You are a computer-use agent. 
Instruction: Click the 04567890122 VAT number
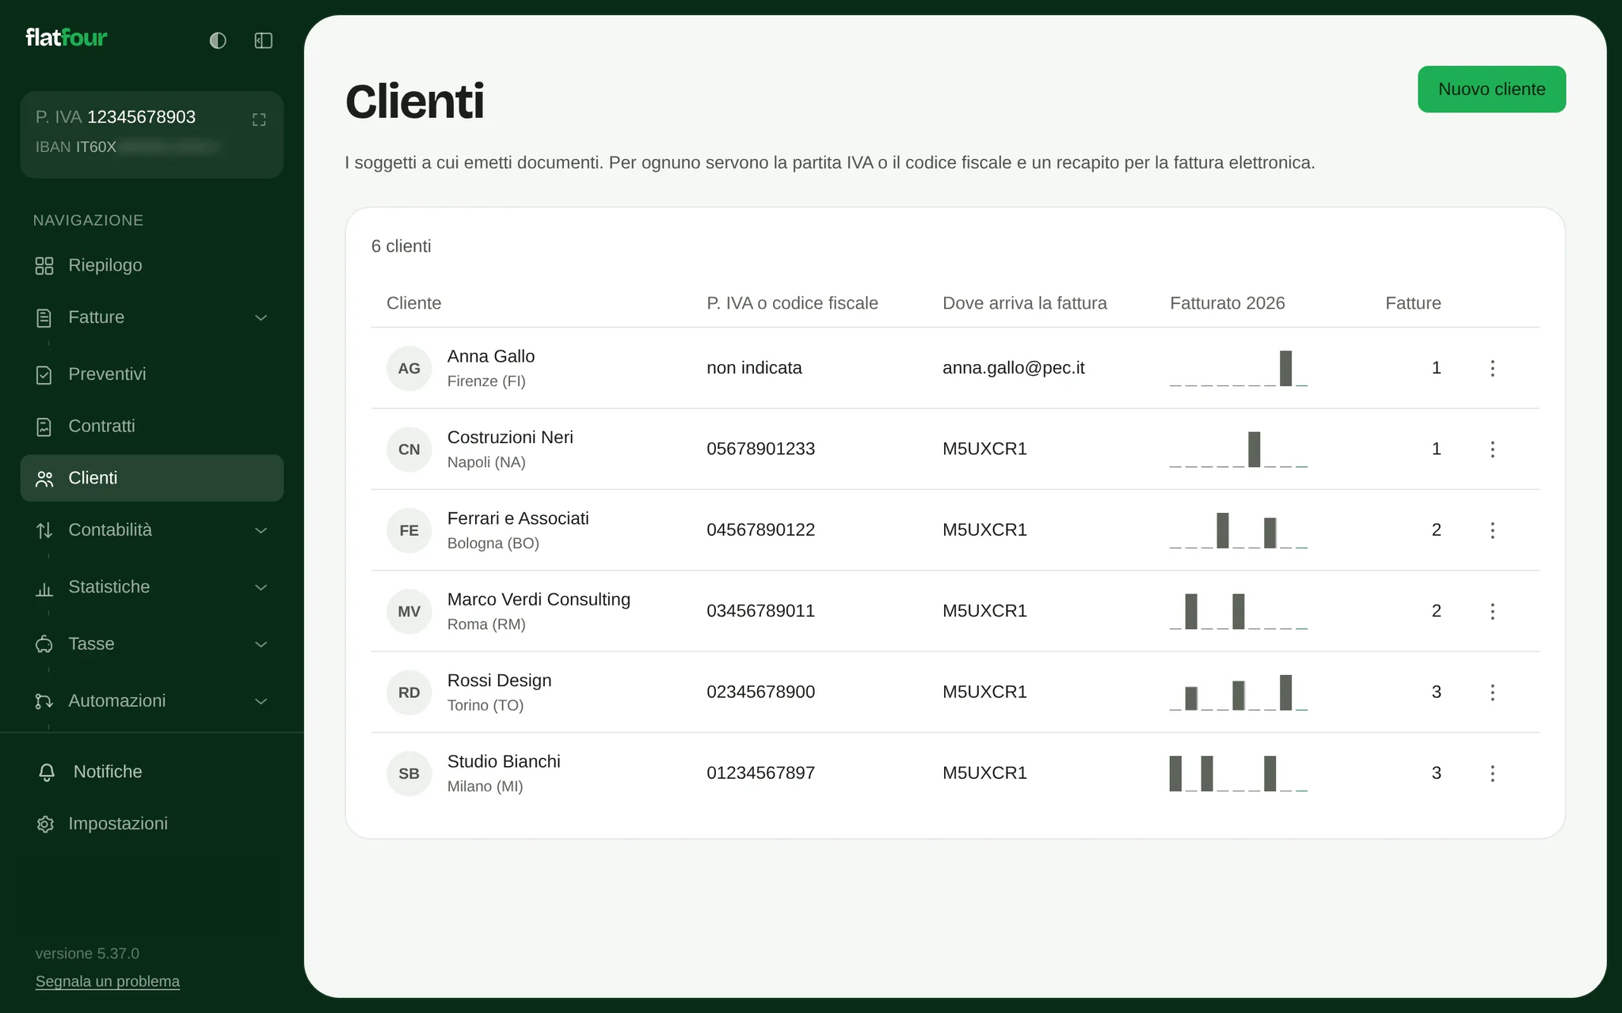tap(760, 530)
